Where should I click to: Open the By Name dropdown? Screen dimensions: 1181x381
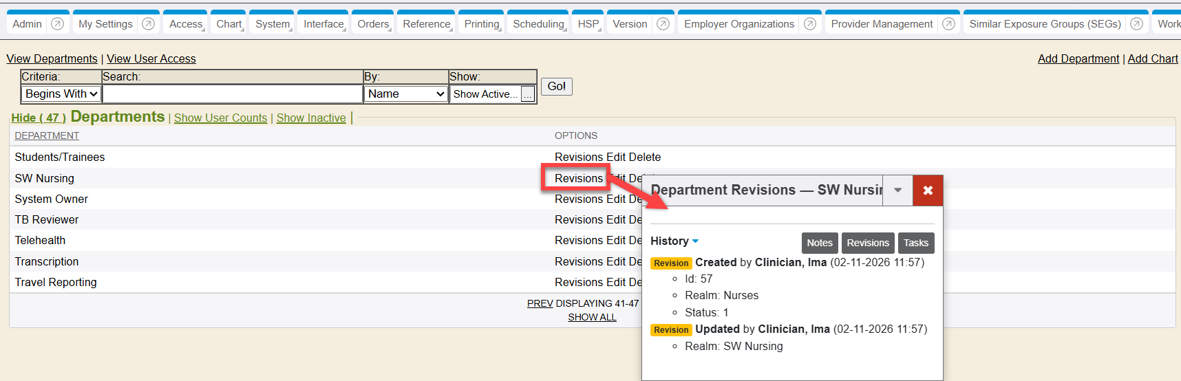[x=406, y=94]
